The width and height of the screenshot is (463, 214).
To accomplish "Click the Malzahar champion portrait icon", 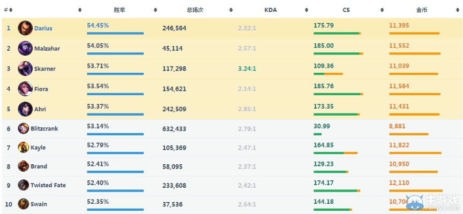I will [x=25, y=48].
